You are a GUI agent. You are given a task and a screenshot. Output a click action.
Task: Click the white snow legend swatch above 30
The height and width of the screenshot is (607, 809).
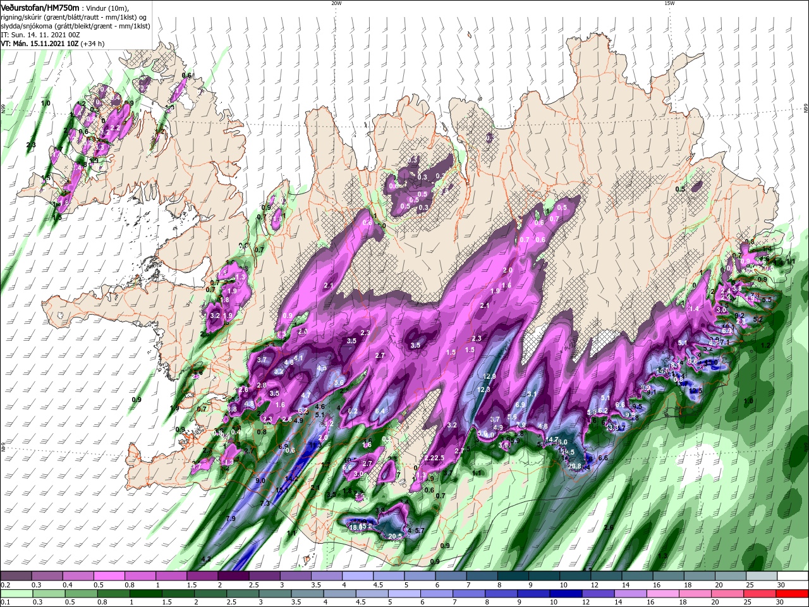coord(793,576)
